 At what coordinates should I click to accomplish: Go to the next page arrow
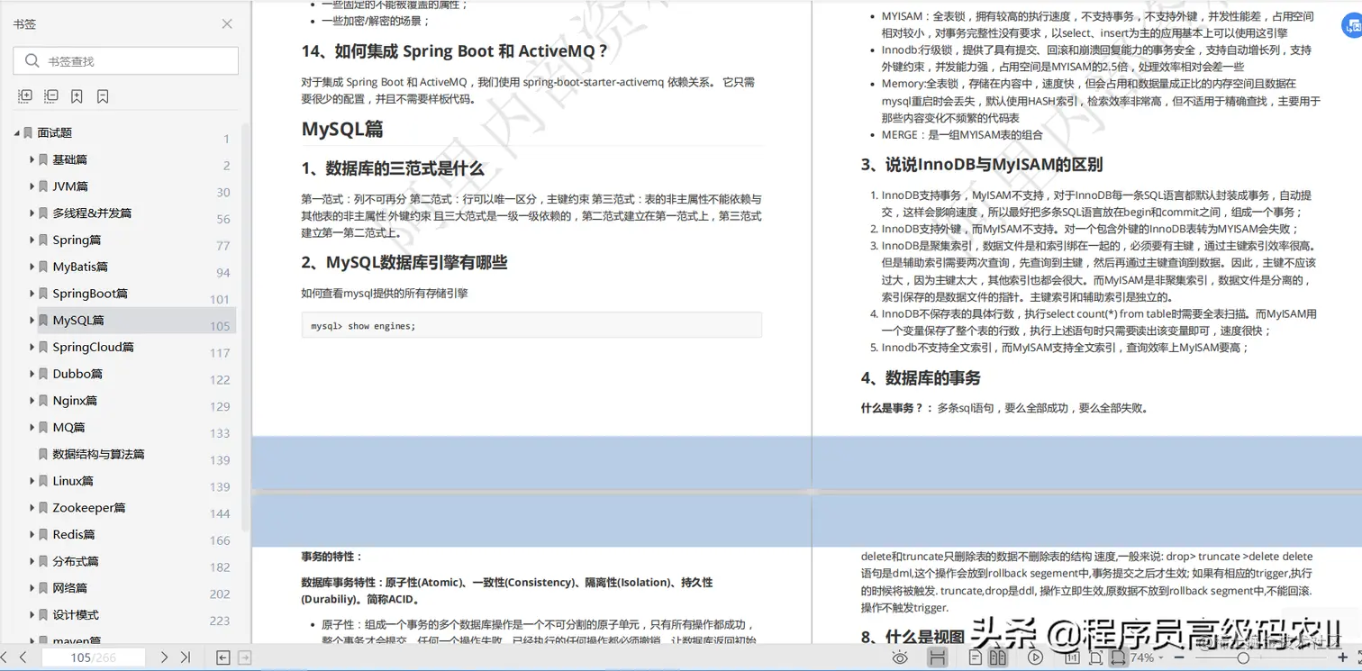(165, 657)
